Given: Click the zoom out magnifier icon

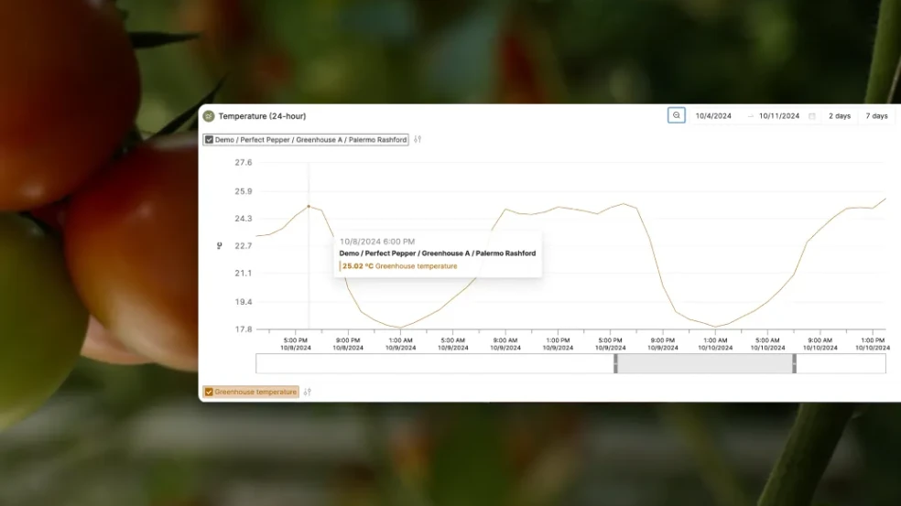Looking at the screenshot, I should pos(676,115).
